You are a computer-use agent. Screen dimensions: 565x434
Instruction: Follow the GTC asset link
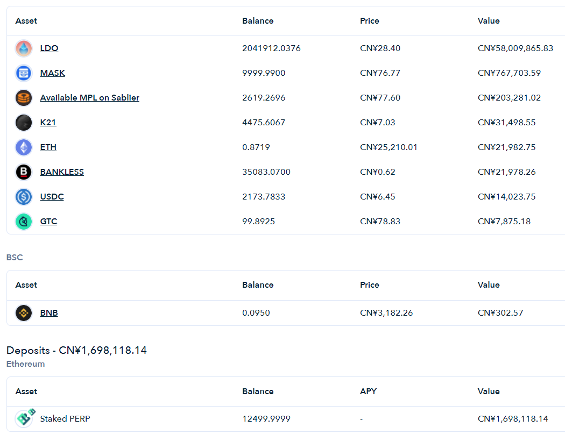(48, 222)
